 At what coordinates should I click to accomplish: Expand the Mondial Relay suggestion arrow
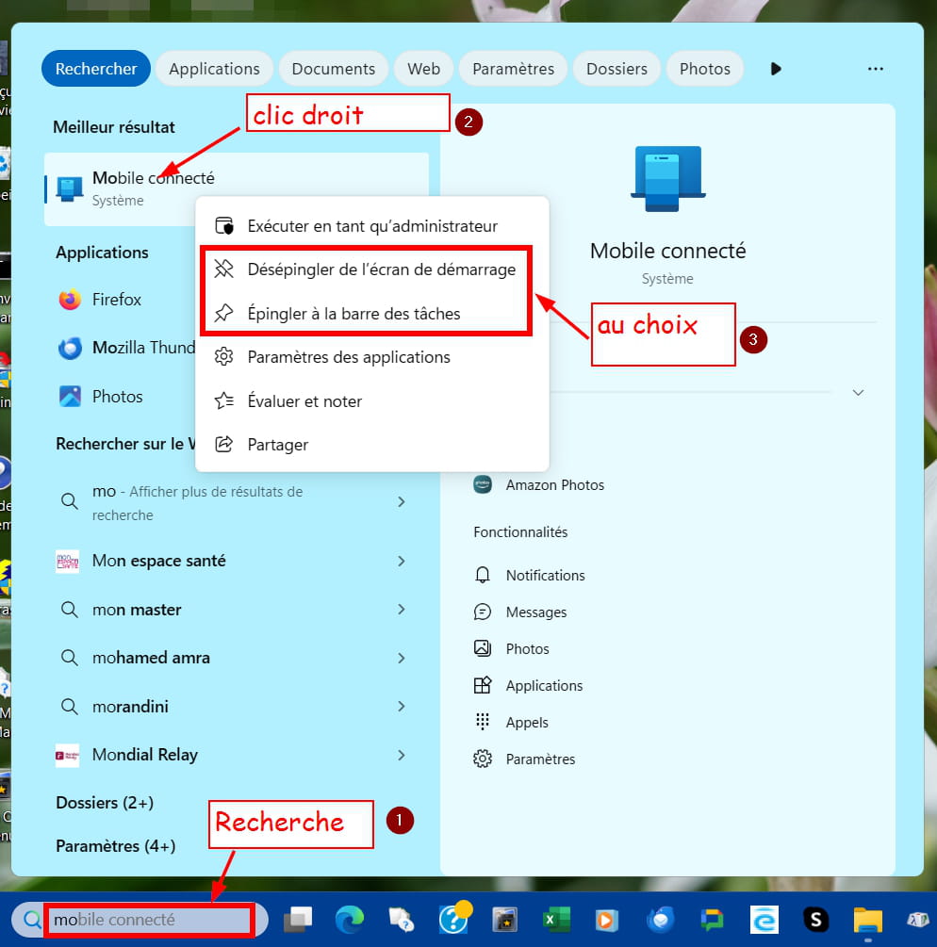pos(402,755)
